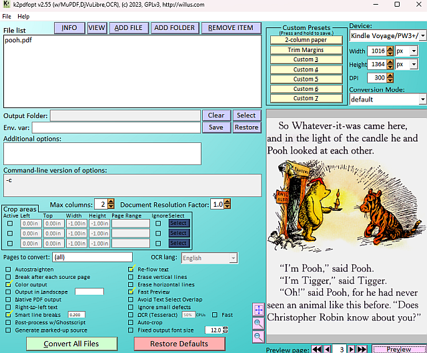This screenshot has height=353, width=427.
Task: Click the INFO button
Action: pos(69,28)
